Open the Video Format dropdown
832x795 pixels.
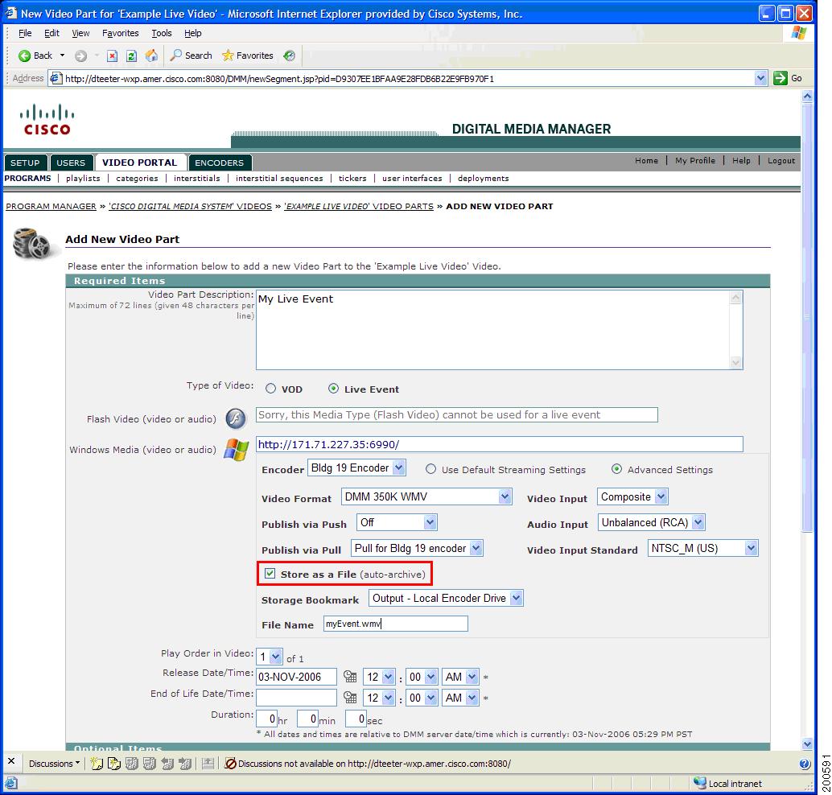[x=505, y=497]
